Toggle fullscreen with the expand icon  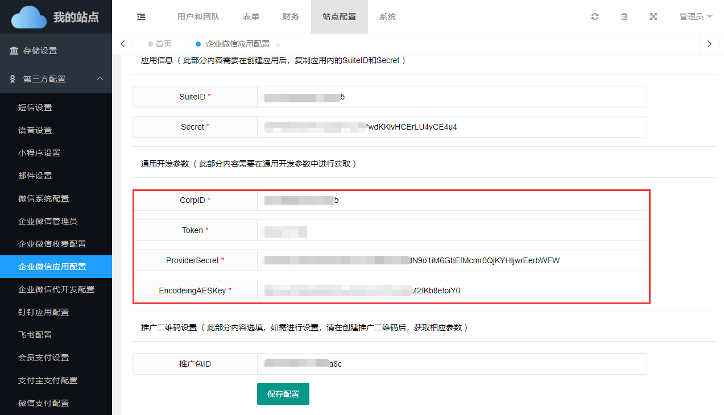pos(653,17)
